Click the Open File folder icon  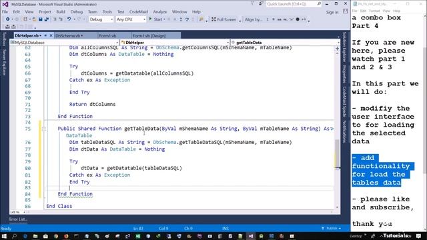[34, 19]
